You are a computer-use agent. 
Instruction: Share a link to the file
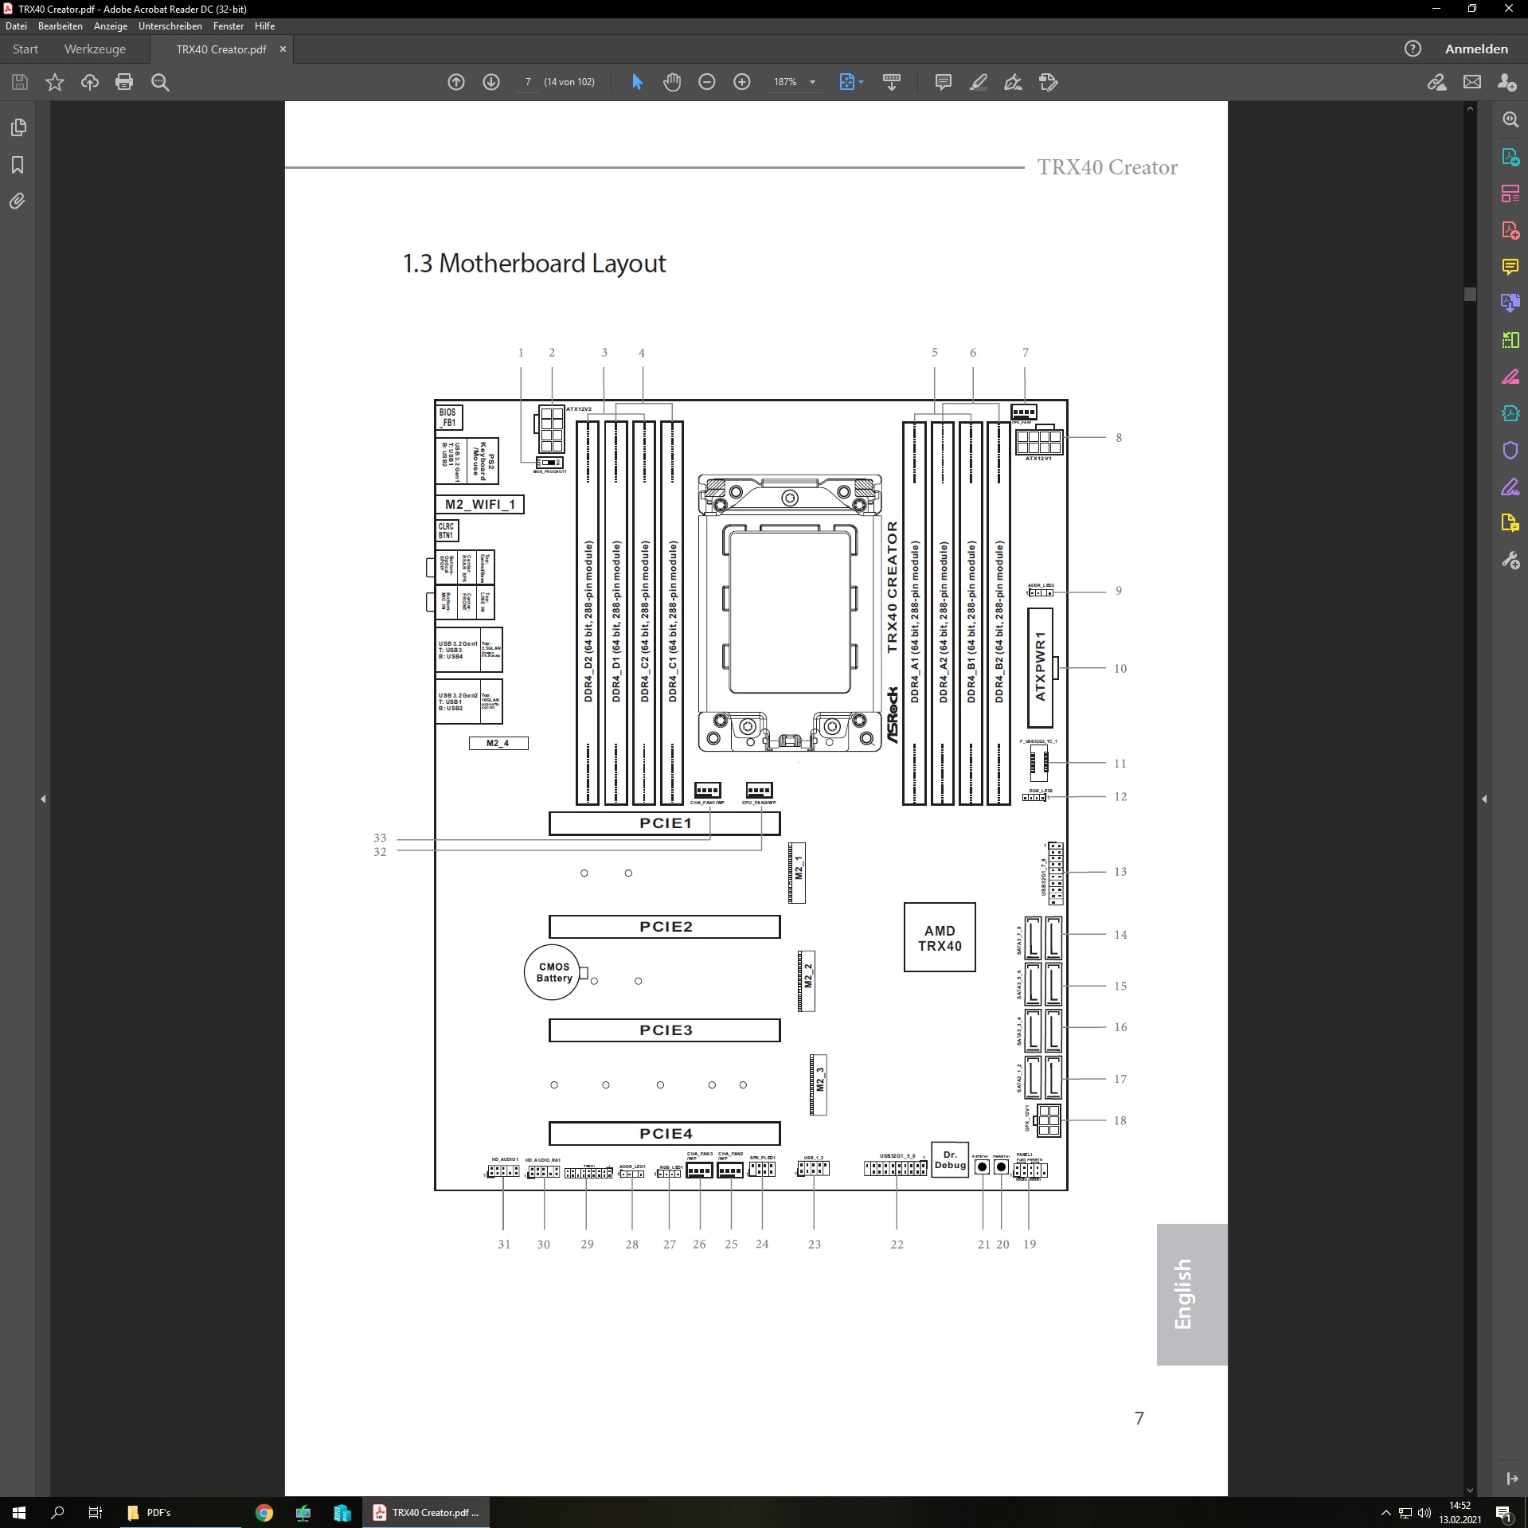(x=1437, y=82)
